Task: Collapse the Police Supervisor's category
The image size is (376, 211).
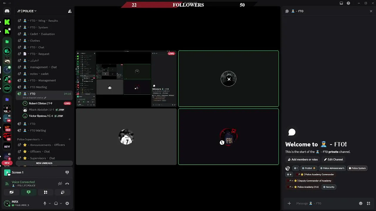Action: (30, 139)
